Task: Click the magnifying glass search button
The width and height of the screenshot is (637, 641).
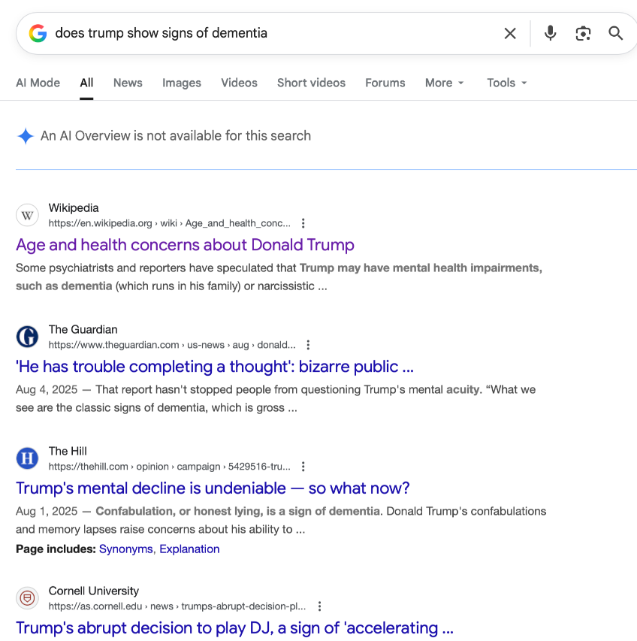Action: (x=616, y=33)
